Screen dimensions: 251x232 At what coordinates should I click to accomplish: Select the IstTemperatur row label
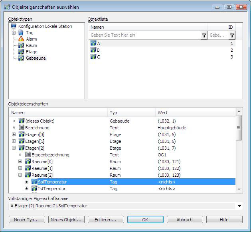click(x=52, y=189)
